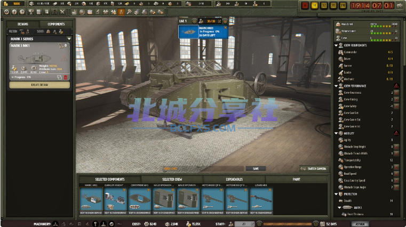Open the Selected Components tab
This screenshot has width=406, height=227.
point(110,179)
